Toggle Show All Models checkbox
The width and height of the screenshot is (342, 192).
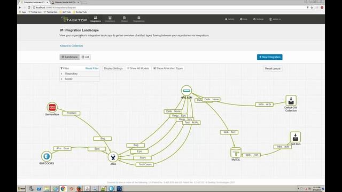tap(128, 68)
